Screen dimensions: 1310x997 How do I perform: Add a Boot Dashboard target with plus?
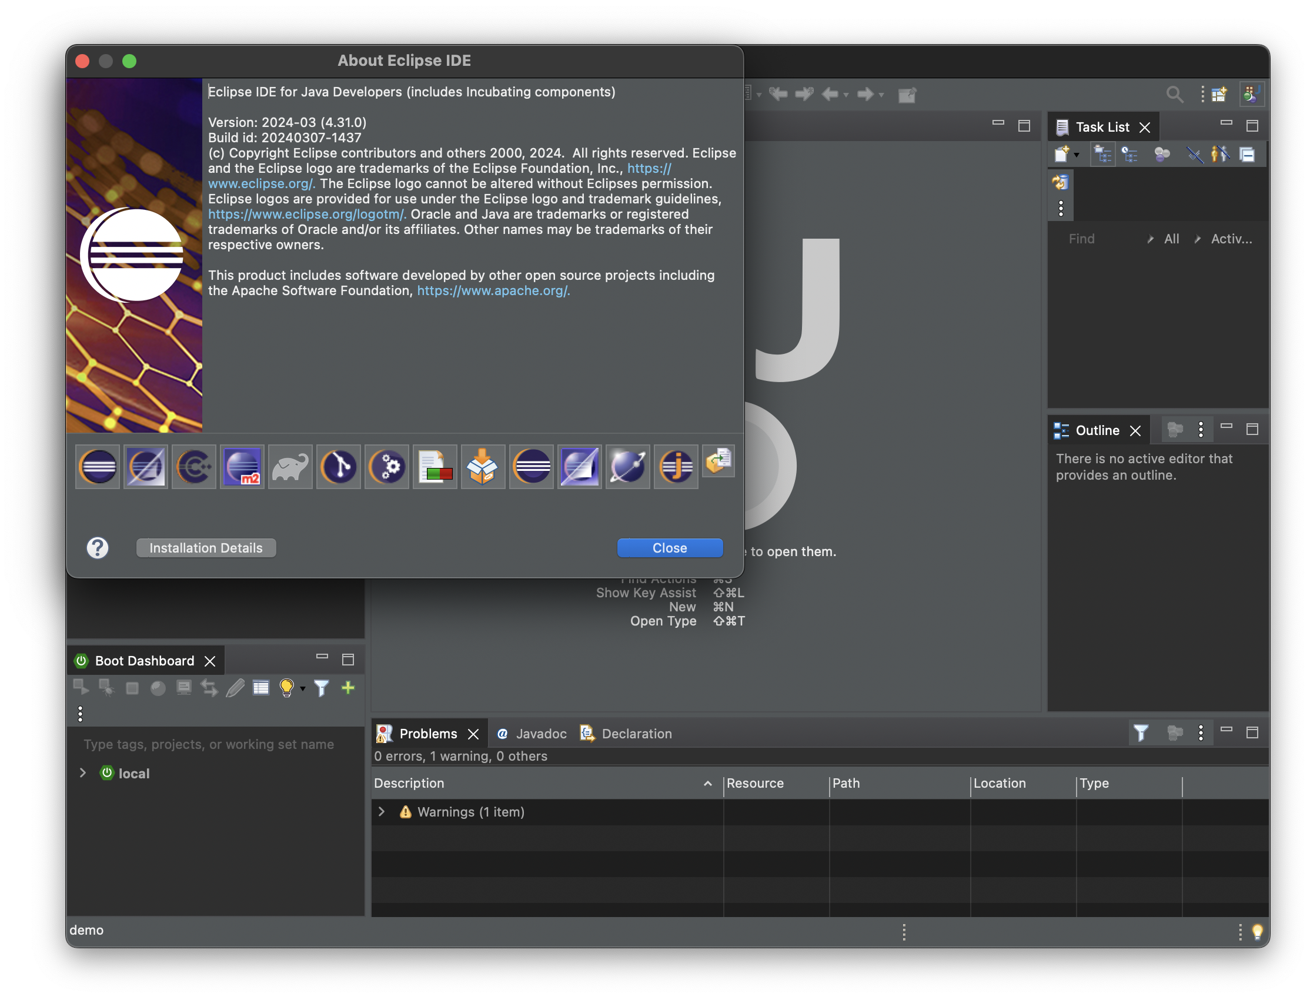click(x=348, y=688)
